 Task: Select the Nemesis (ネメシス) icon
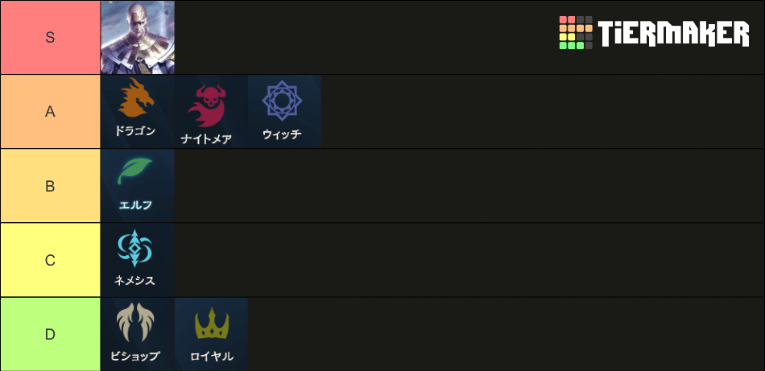[x=137, y=259]
